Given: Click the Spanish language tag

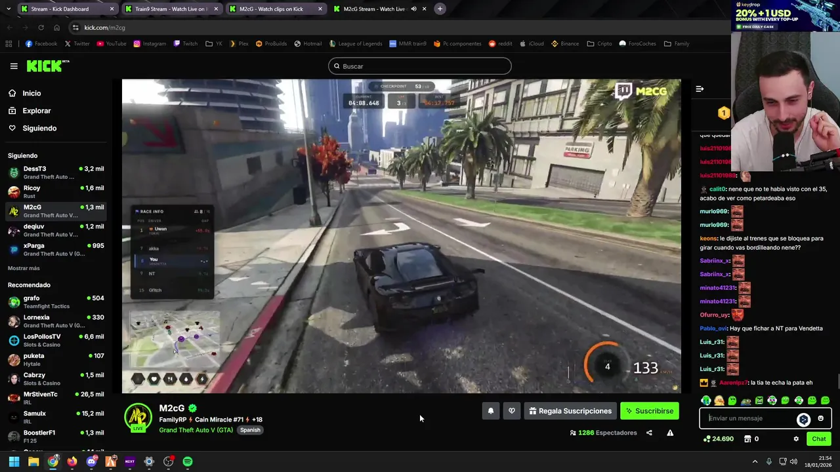Looking at the screenshot, I should tap(250, 430).
